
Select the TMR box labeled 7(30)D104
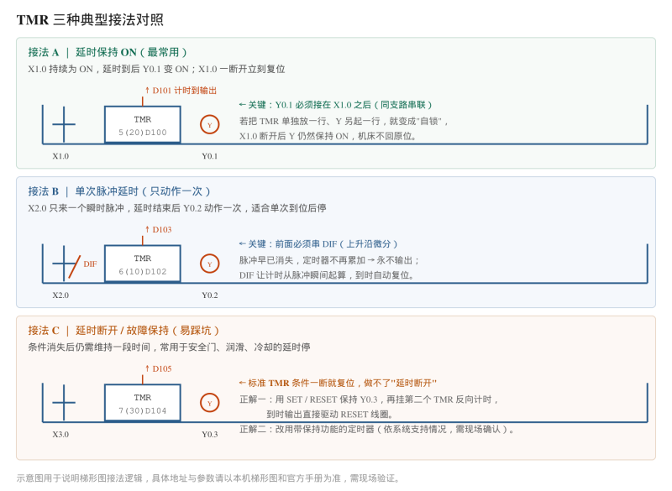(x=143, y=403)
